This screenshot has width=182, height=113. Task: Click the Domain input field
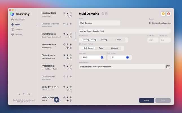tap(125, 31)
